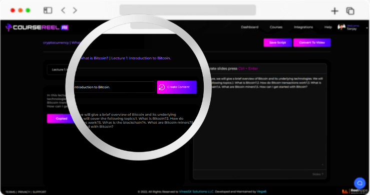370x195 pixels.
Task: Click the Sanjay user avatar
Action: (x=341, y=27)
